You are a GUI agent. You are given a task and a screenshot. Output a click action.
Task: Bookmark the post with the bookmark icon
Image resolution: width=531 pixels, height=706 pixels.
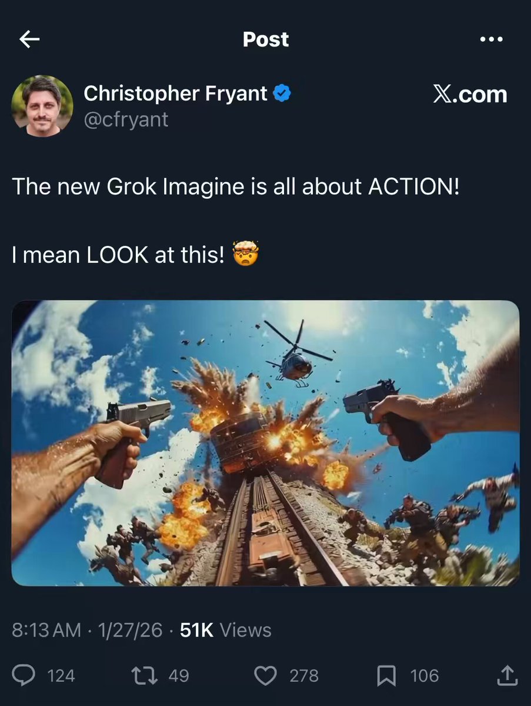pos(386,675)
